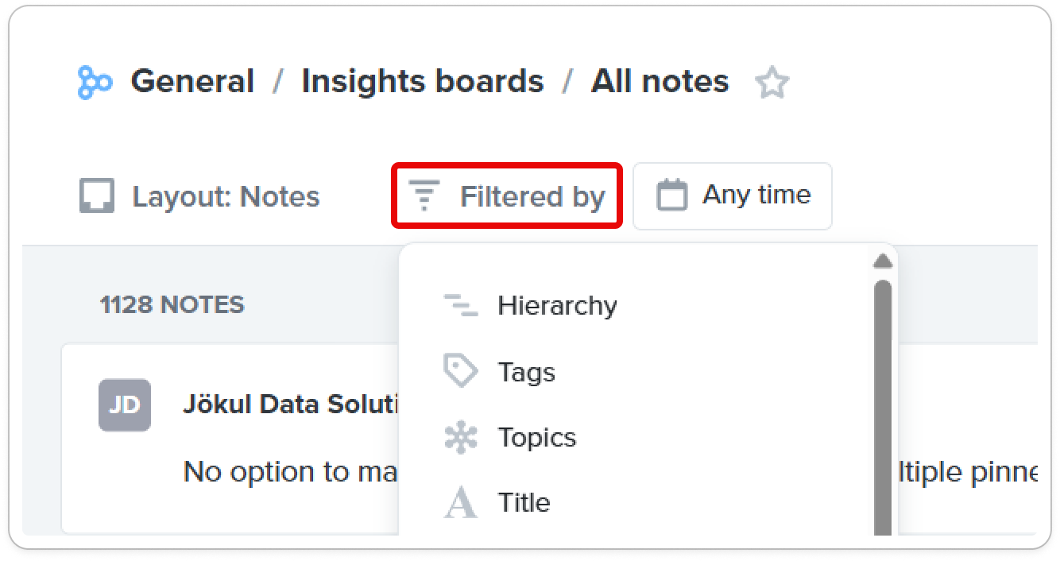
Task: Click the Layout notes icon
Action: [x=97, y=196]
